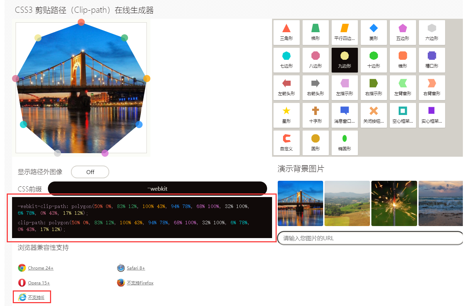This screenshot has height=306, width=476.
Task: Open the CSS前缀 -webkit dropdown
Action: pyautogui.click(x=157, y=188)
